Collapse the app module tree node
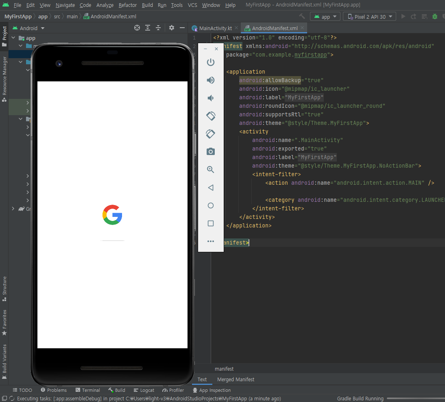The height and width of the screenshot is (402, 445). point(13,38)
